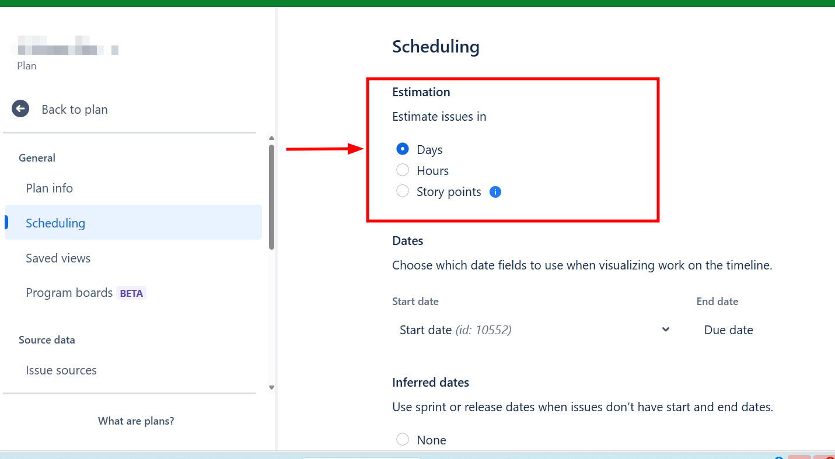Image resolution: width=835 pixels, height=459 pixels.
Task: Click the blurred plan name above Plan
Action: (x=67, y=47)
